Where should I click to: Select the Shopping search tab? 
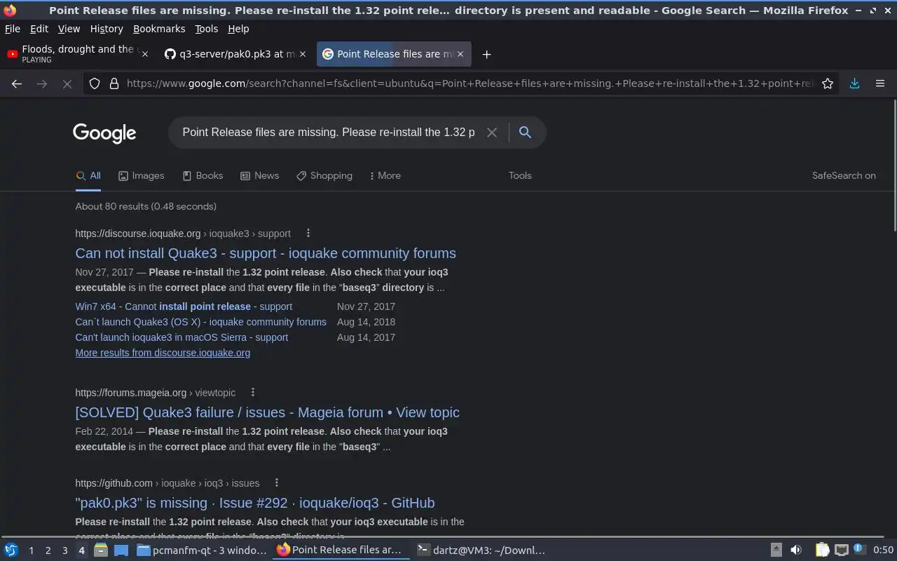324,175
